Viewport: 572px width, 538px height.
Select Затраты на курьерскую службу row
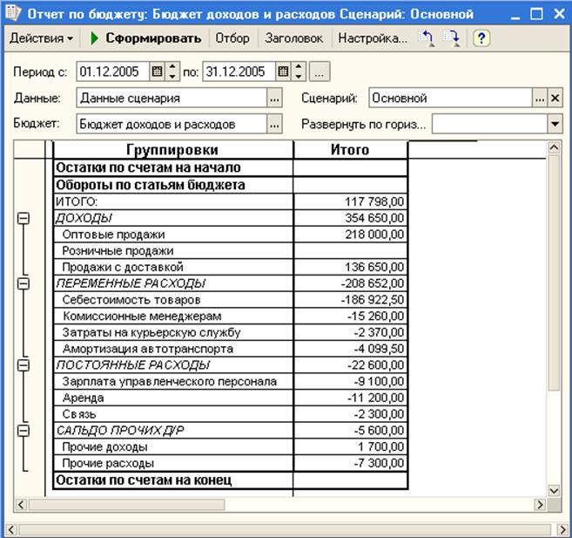230,332
